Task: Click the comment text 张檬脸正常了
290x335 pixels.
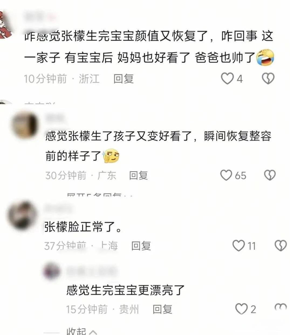Action: 83,227
